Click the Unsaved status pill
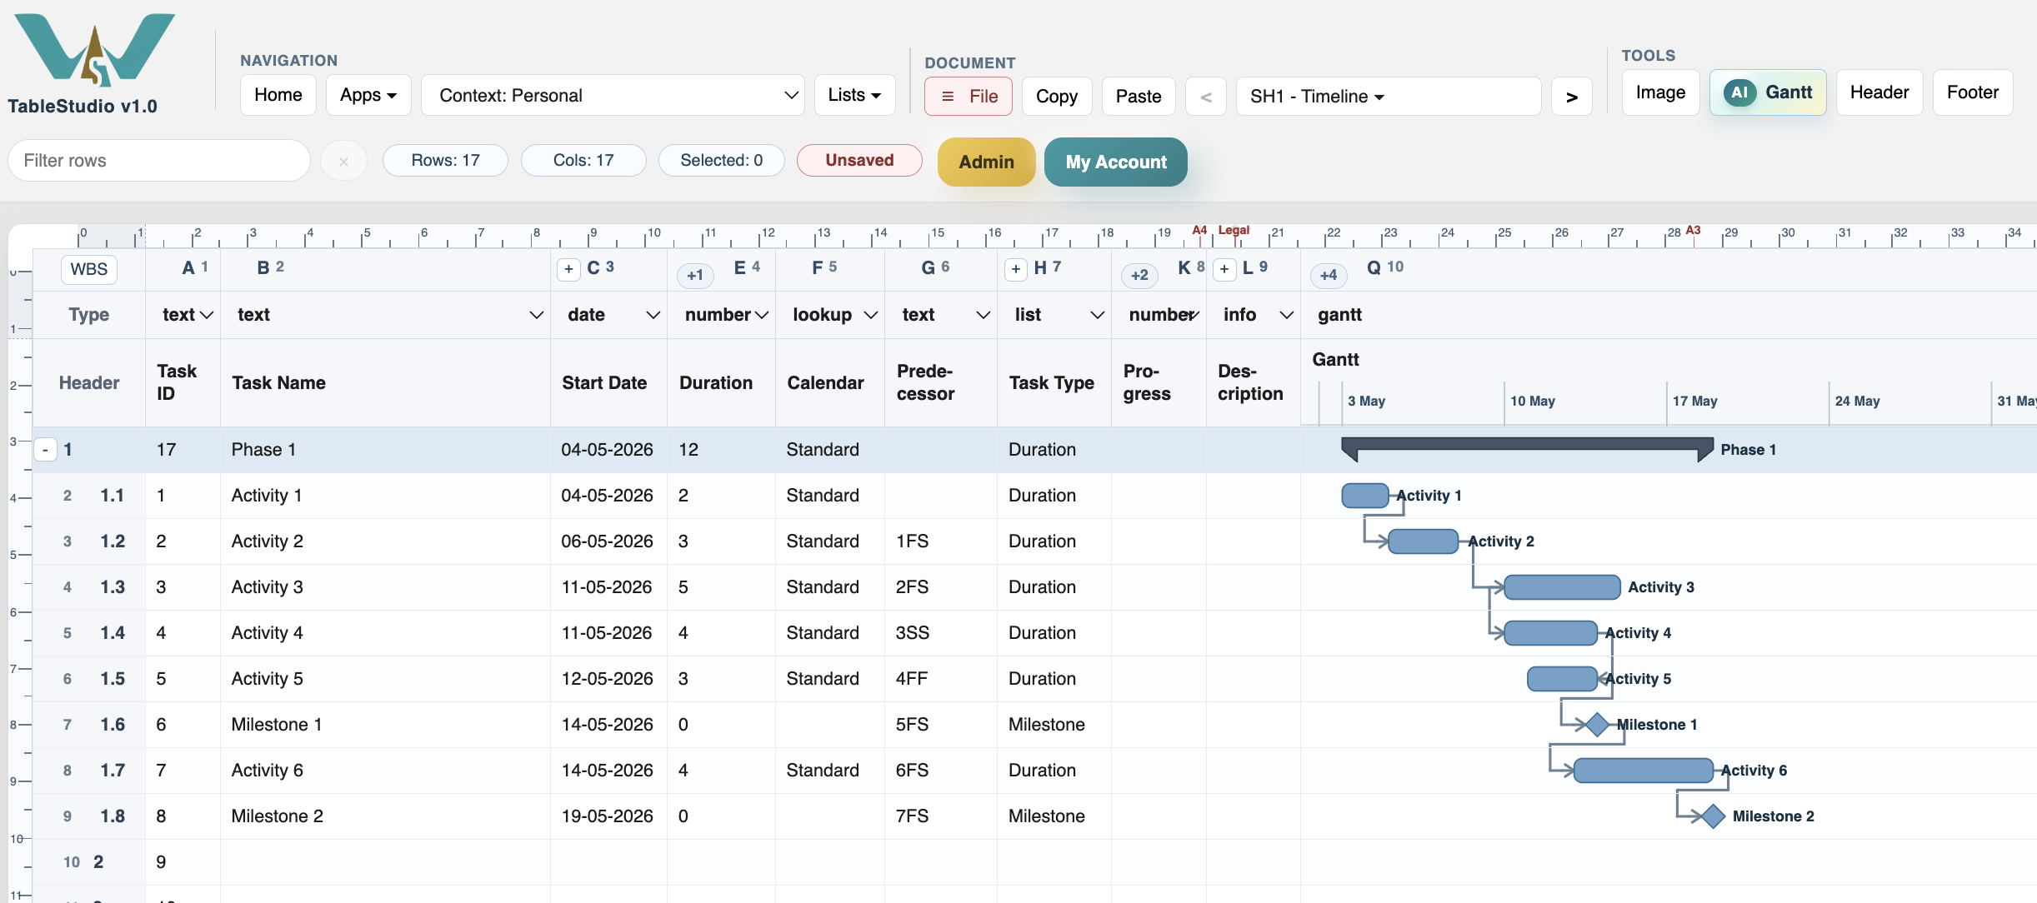 pos(859,160)
